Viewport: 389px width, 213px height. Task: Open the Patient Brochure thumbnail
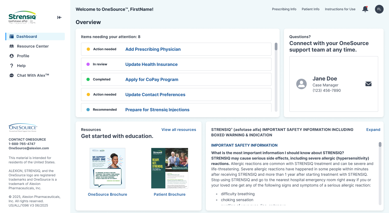click(170, 168)
